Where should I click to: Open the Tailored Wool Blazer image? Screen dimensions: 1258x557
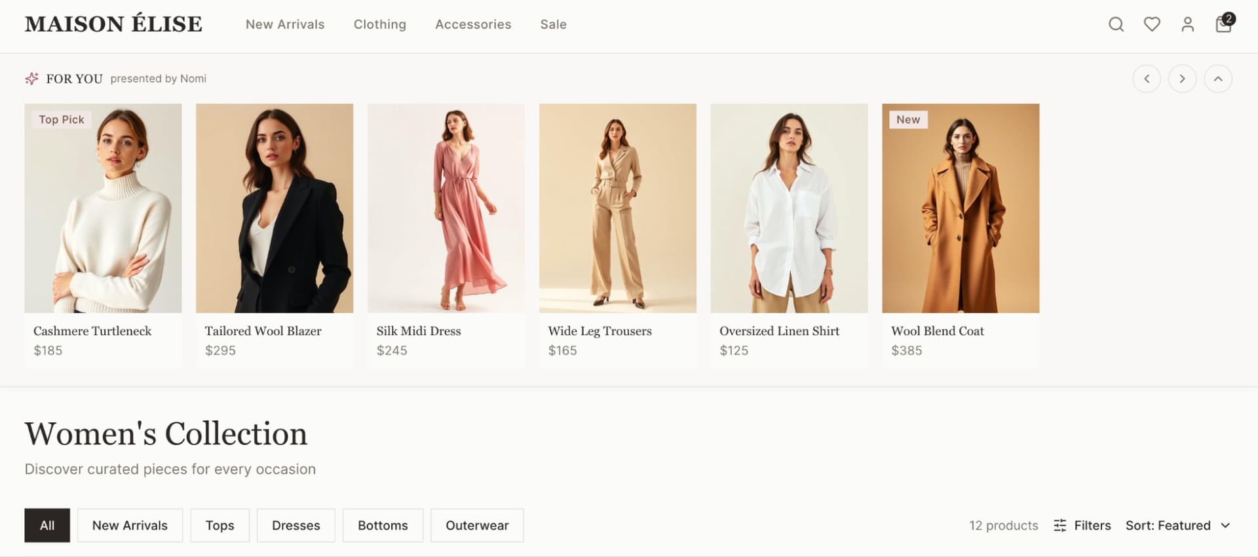pos(275,208)
